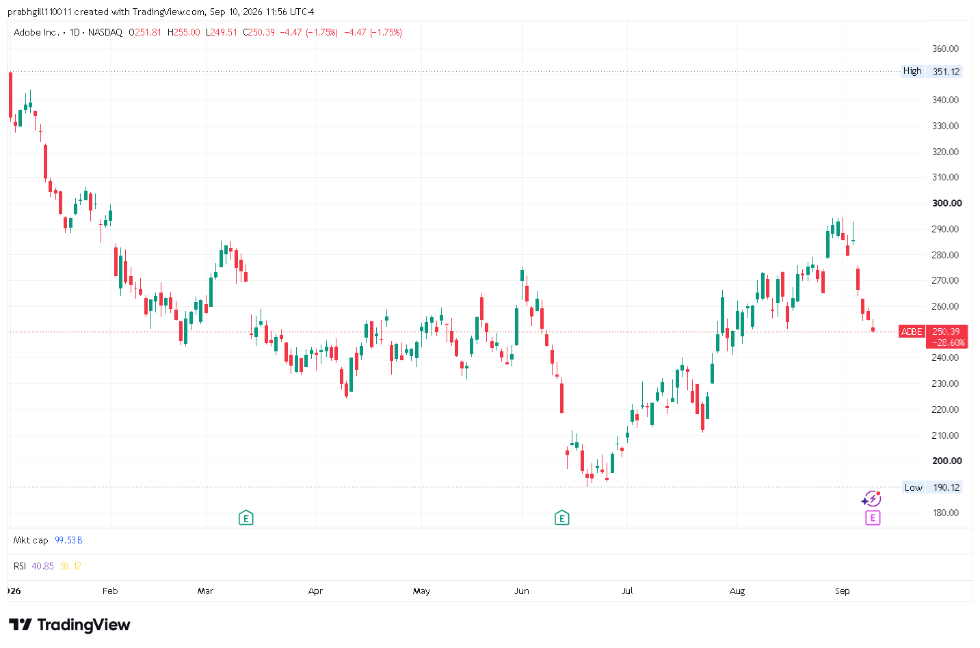Click the bold 200.00 price axis label

(947, 461)
